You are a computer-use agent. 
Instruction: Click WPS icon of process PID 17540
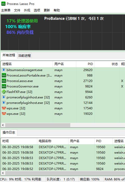(4, 108)
